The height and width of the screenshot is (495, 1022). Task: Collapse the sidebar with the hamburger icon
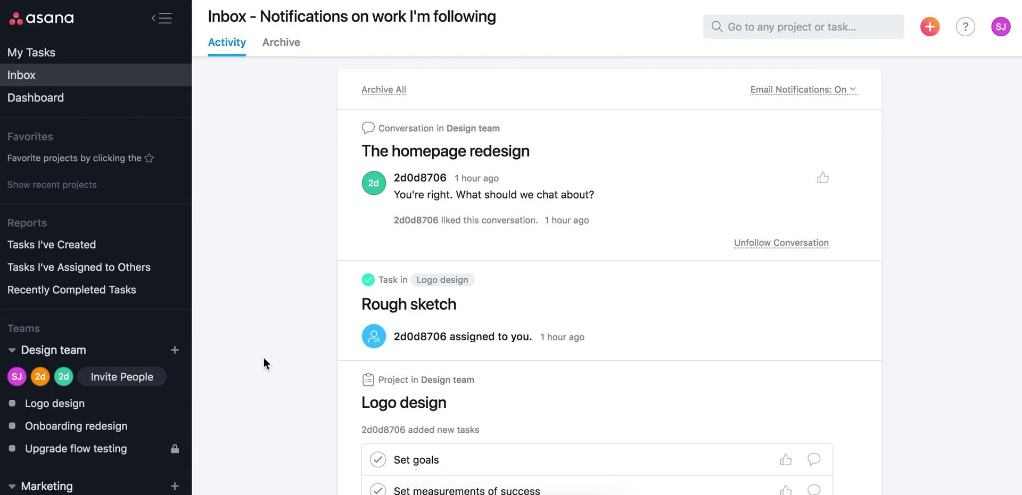point(162,18)
